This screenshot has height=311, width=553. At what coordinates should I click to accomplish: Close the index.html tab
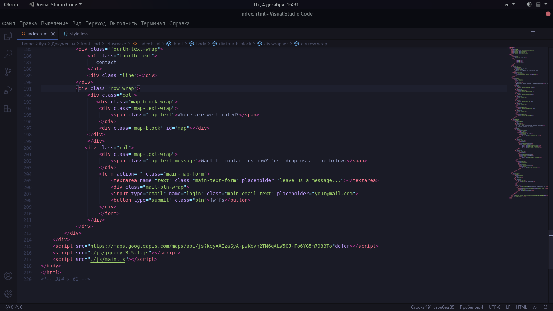point(53,34)
